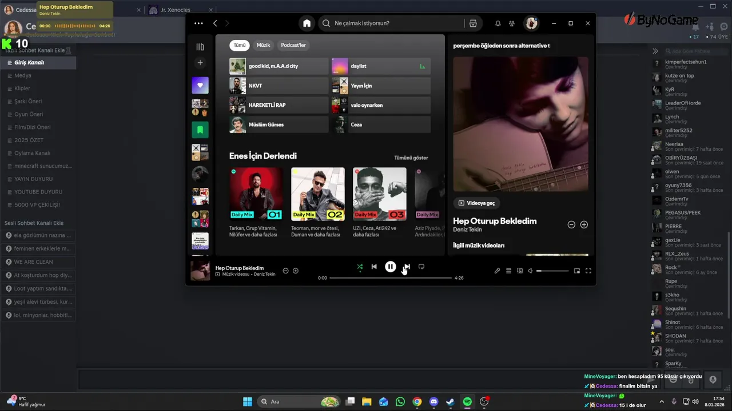Open Oylama Kanalı in Discord
Screen dimensions: 732x411
[x=38, y=153]
